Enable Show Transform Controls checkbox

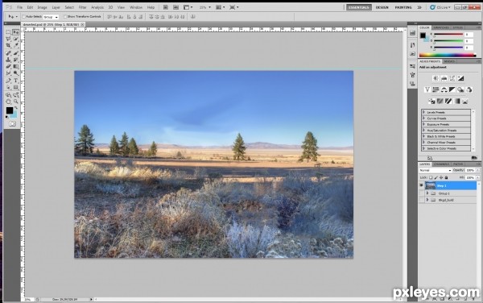pyautogui.click(x=65, y=17)
